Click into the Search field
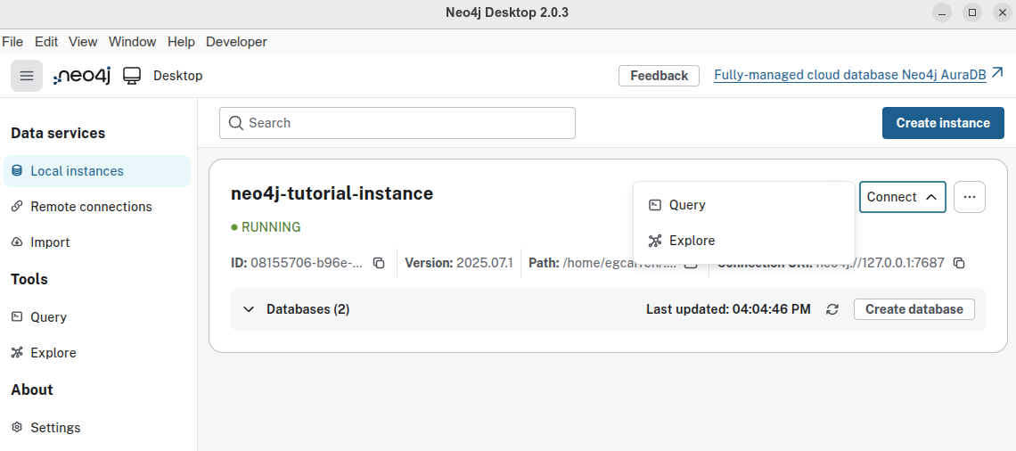The width and height of the screenshot is (1016, 451). pyautogui.click(x=397, y=123)
